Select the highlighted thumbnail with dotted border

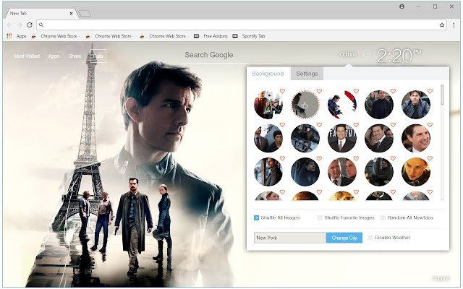305,105
